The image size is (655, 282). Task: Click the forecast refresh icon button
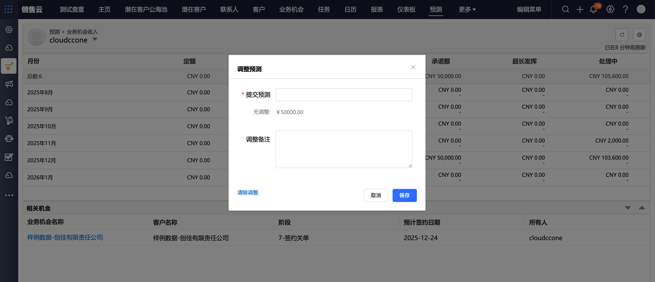tap(622, 35)
